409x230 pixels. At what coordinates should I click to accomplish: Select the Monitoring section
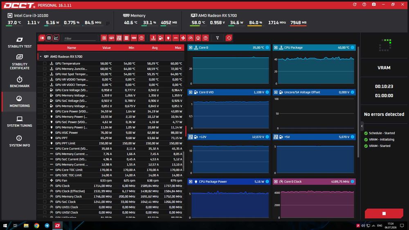(x=20, y=102)
